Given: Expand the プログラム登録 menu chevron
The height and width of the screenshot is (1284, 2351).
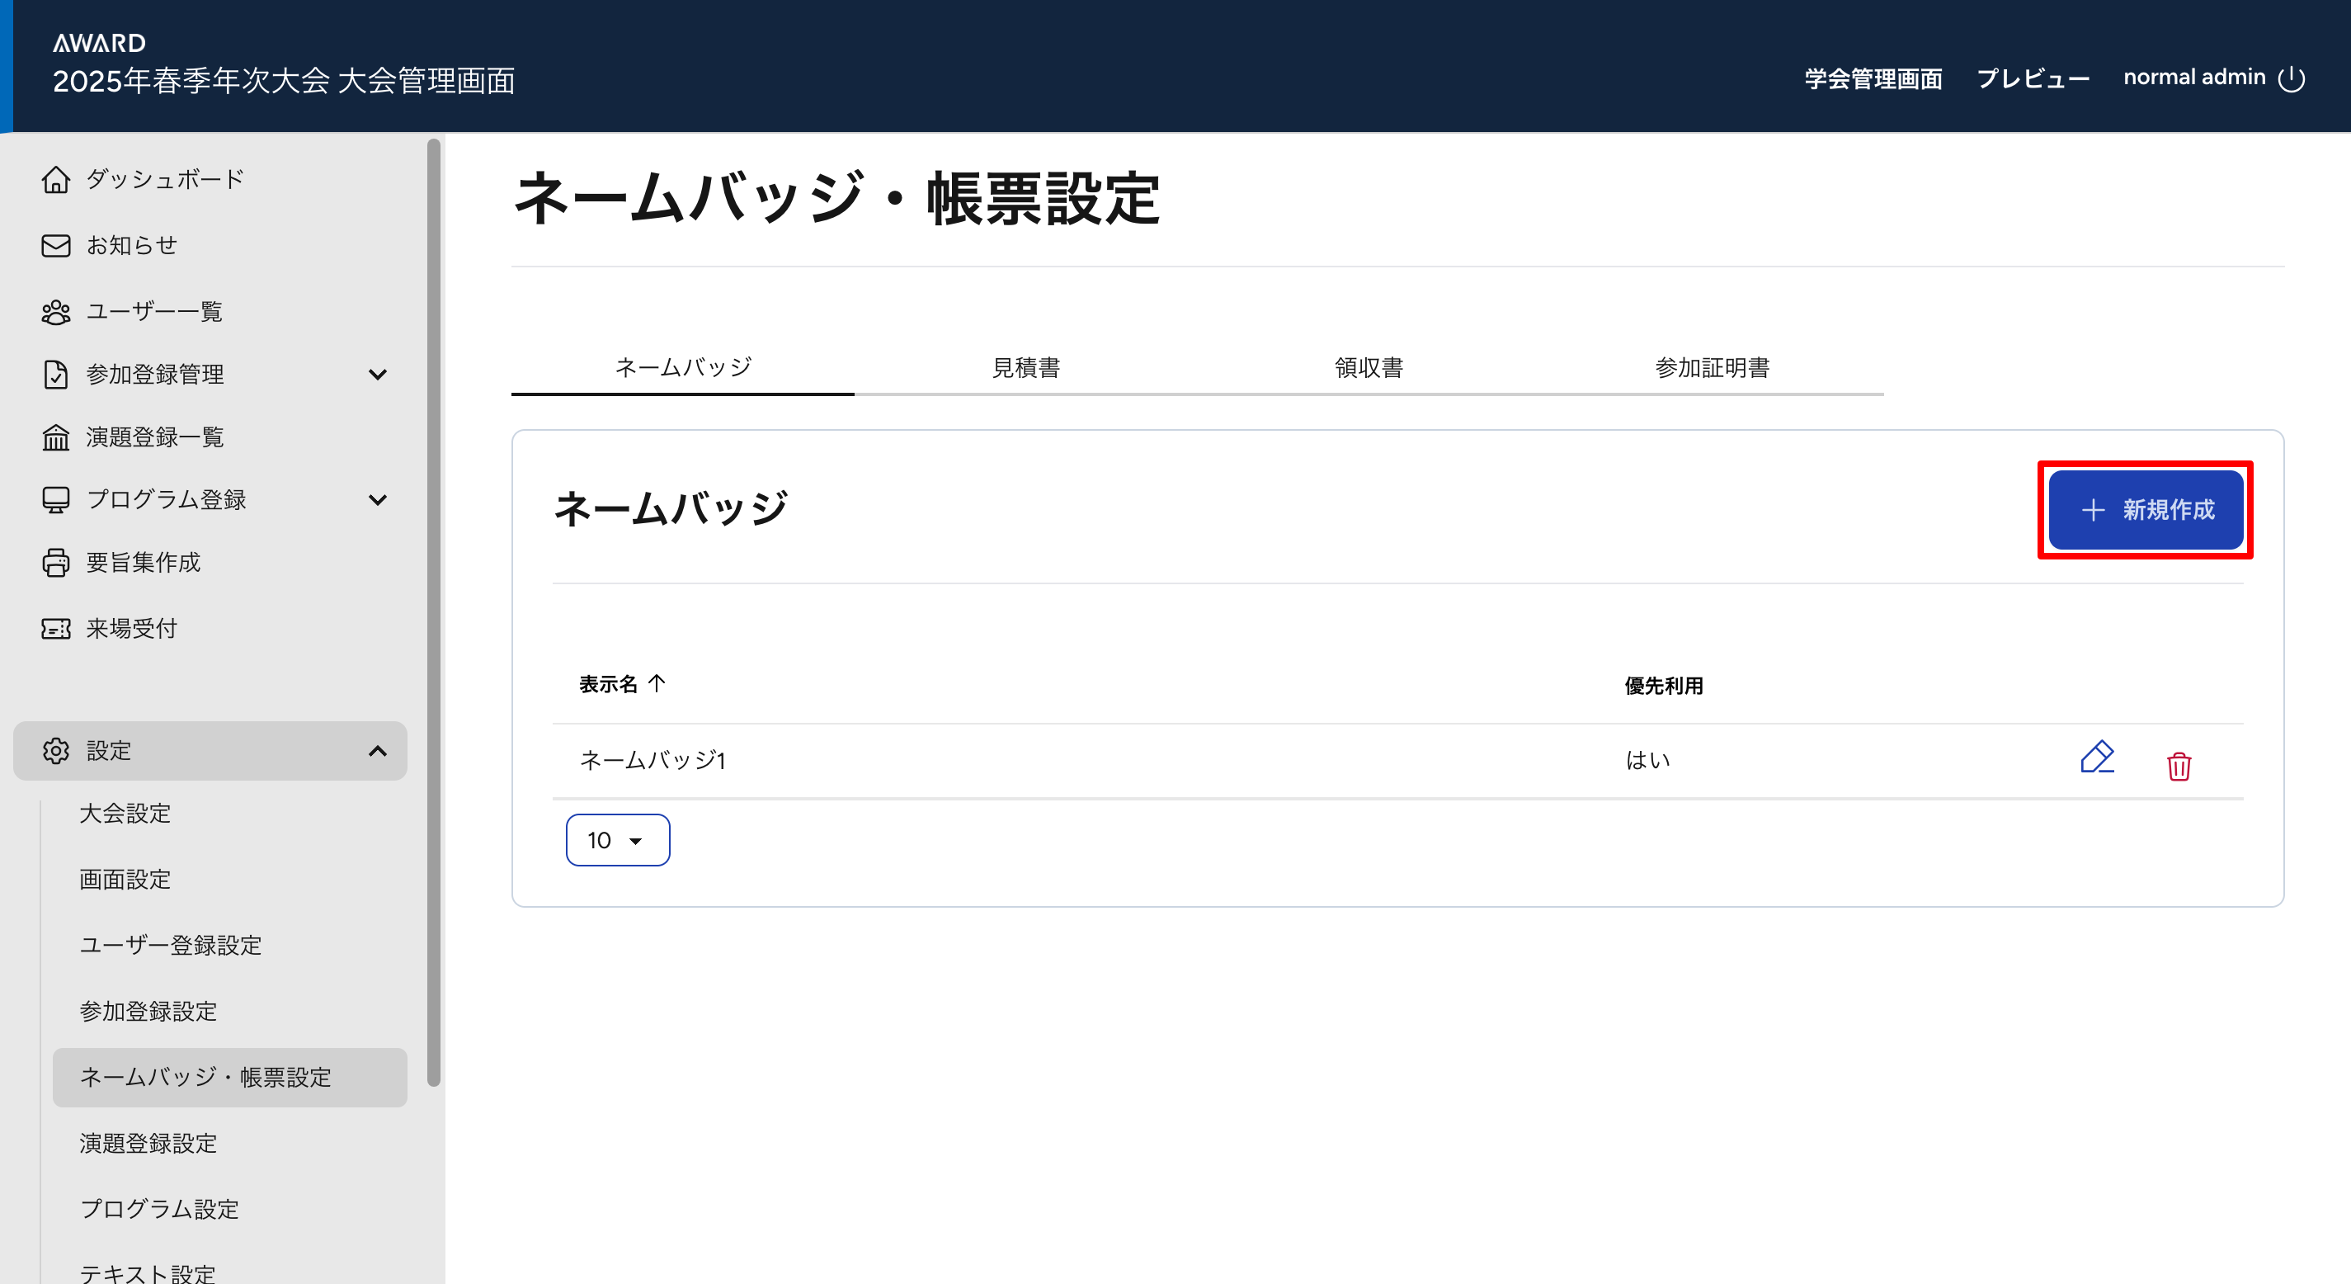Looking at the screenshot, I should 377,499.
